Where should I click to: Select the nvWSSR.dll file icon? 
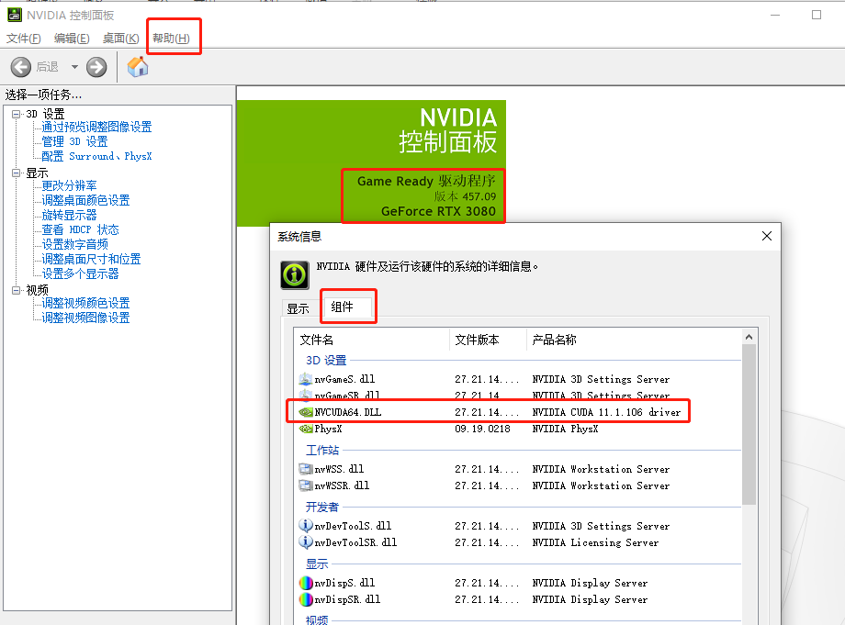[x=306, y=485]
